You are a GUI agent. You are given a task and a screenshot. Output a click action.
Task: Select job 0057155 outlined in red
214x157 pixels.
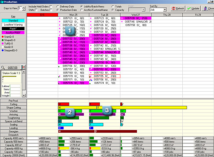[x=104, y=76]
